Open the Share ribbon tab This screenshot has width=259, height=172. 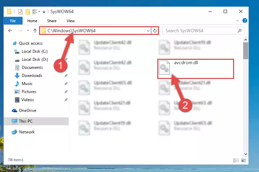[x=52, y=21]
